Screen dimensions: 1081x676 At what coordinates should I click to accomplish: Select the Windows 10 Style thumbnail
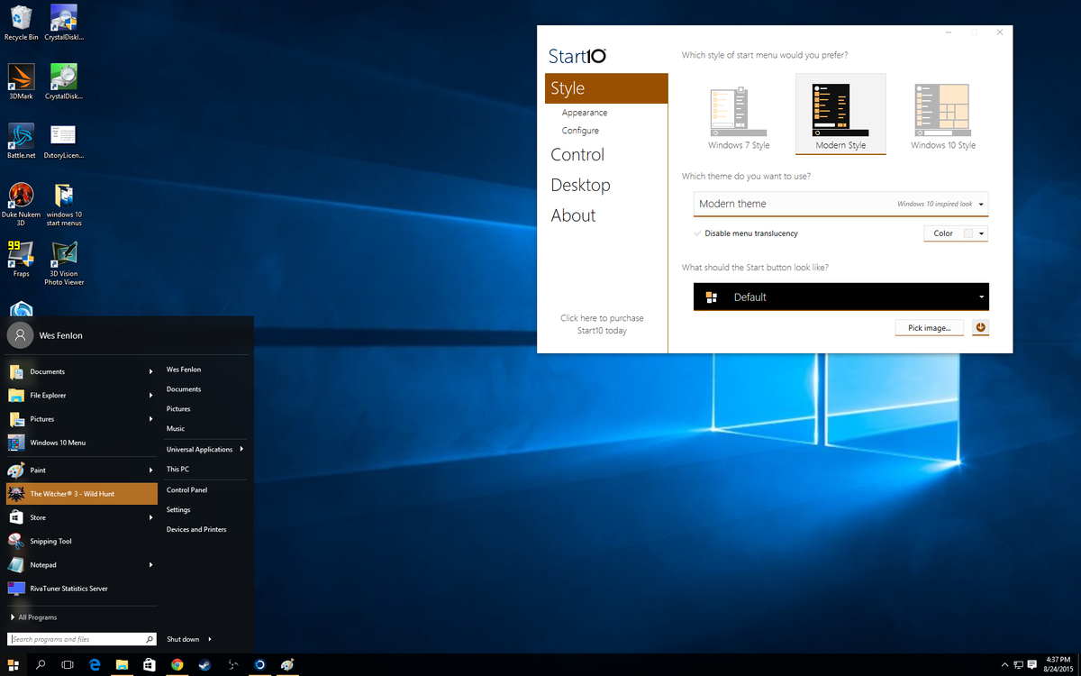click(942, 110)
